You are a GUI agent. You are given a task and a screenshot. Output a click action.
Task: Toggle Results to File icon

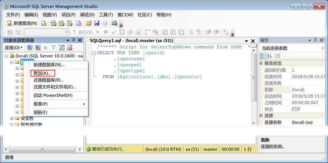coord(181,32)
